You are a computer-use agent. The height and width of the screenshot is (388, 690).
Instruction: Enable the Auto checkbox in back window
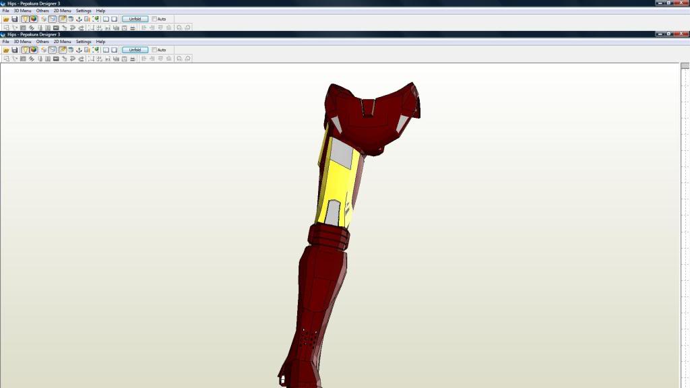tap(154, 19)
